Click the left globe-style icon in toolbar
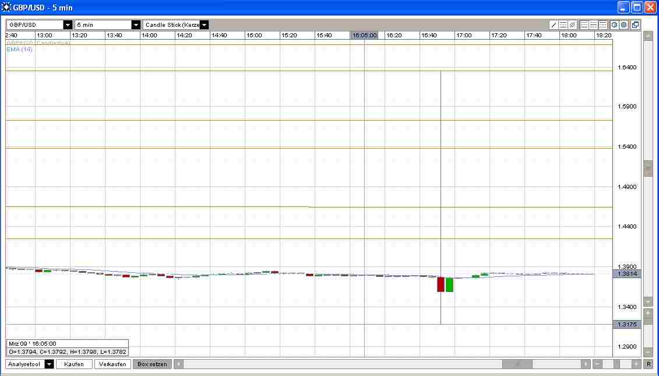 coord(615,25)
